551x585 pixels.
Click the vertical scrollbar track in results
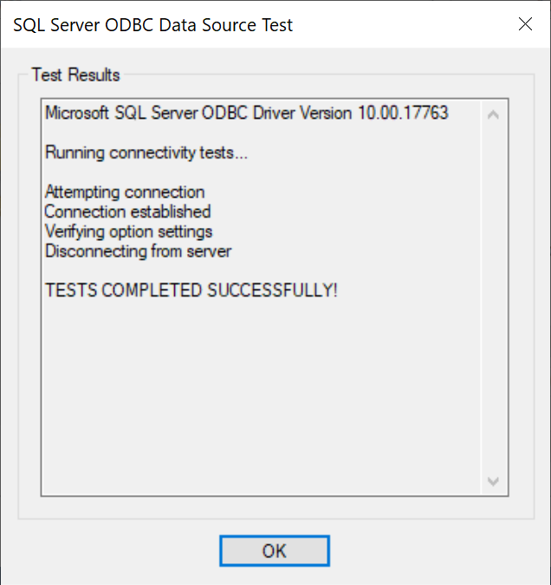click(x=493, y=295)
